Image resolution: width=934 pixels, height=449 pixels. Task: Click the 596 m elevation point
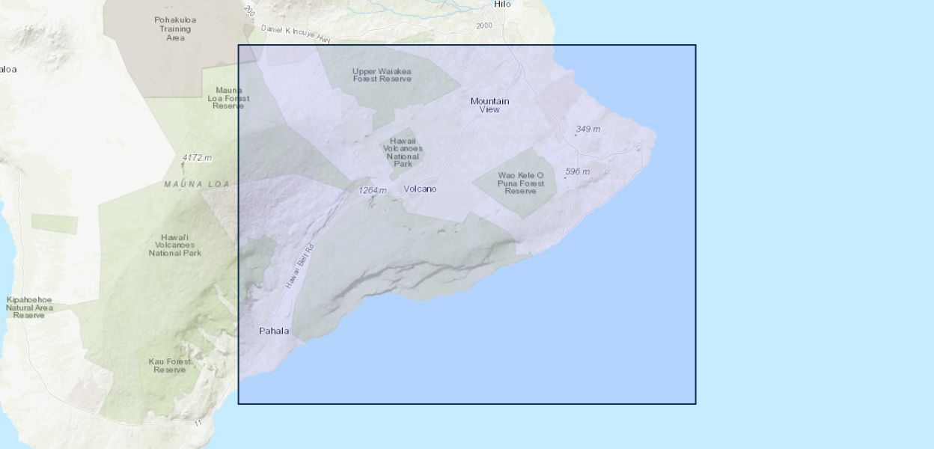[x=577, y=172]
